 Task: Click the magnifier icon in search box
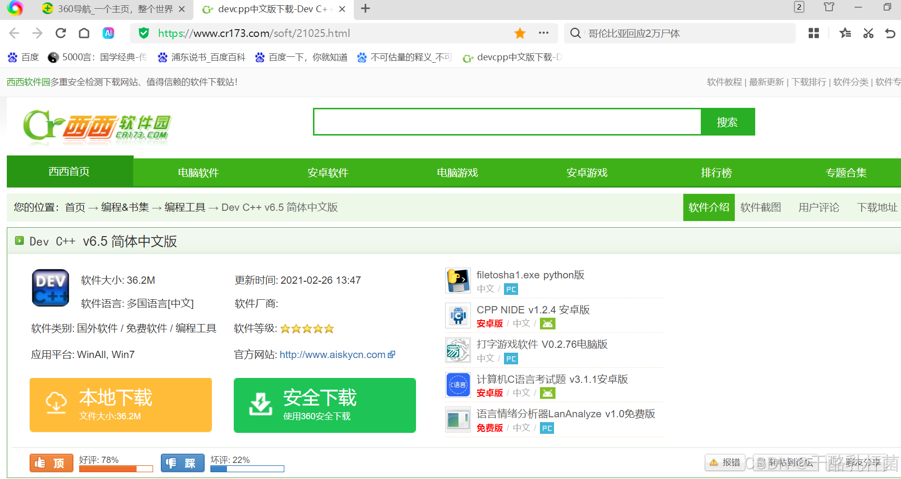[575, 33]
